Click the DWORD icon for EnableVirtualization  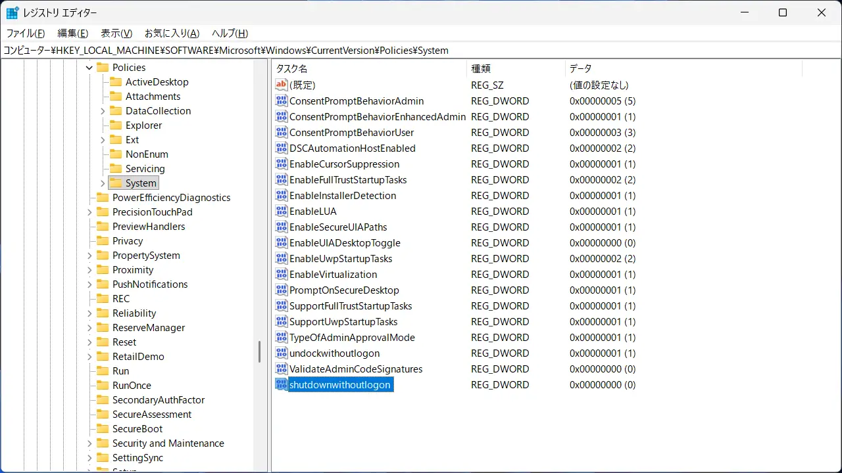click(282, 274)
